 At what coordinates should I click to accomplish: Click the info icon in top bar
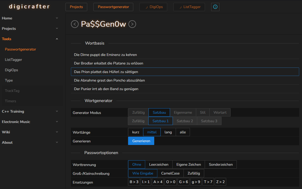pyautogui.click(x=215, y=7)
